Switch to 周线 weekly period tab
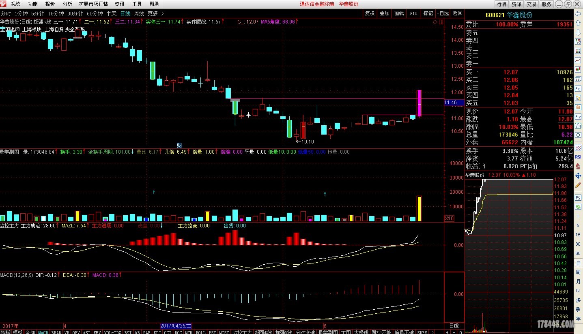The image size is (583, 334). [x=139, y=13]
